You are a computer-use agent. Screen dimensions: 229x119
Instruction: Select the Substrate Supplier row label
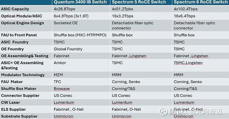(19, 116)
